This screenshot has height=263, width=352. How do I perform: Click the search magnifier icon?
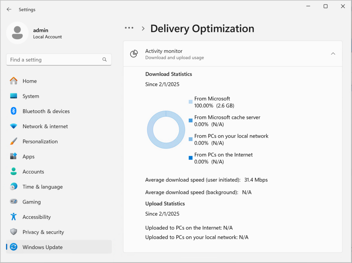(x=104, y=59)
